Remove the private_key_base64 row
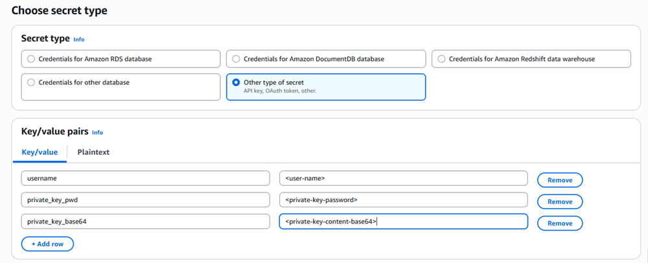 point(560,223)
